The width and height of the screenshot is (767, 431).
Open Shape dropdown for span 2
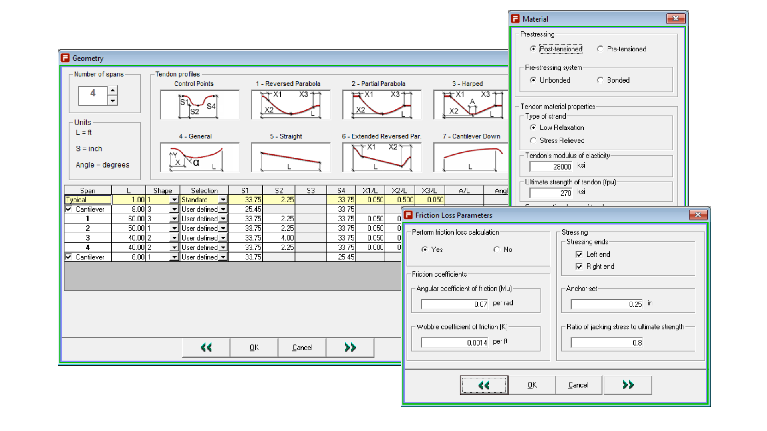pos(174,229)
